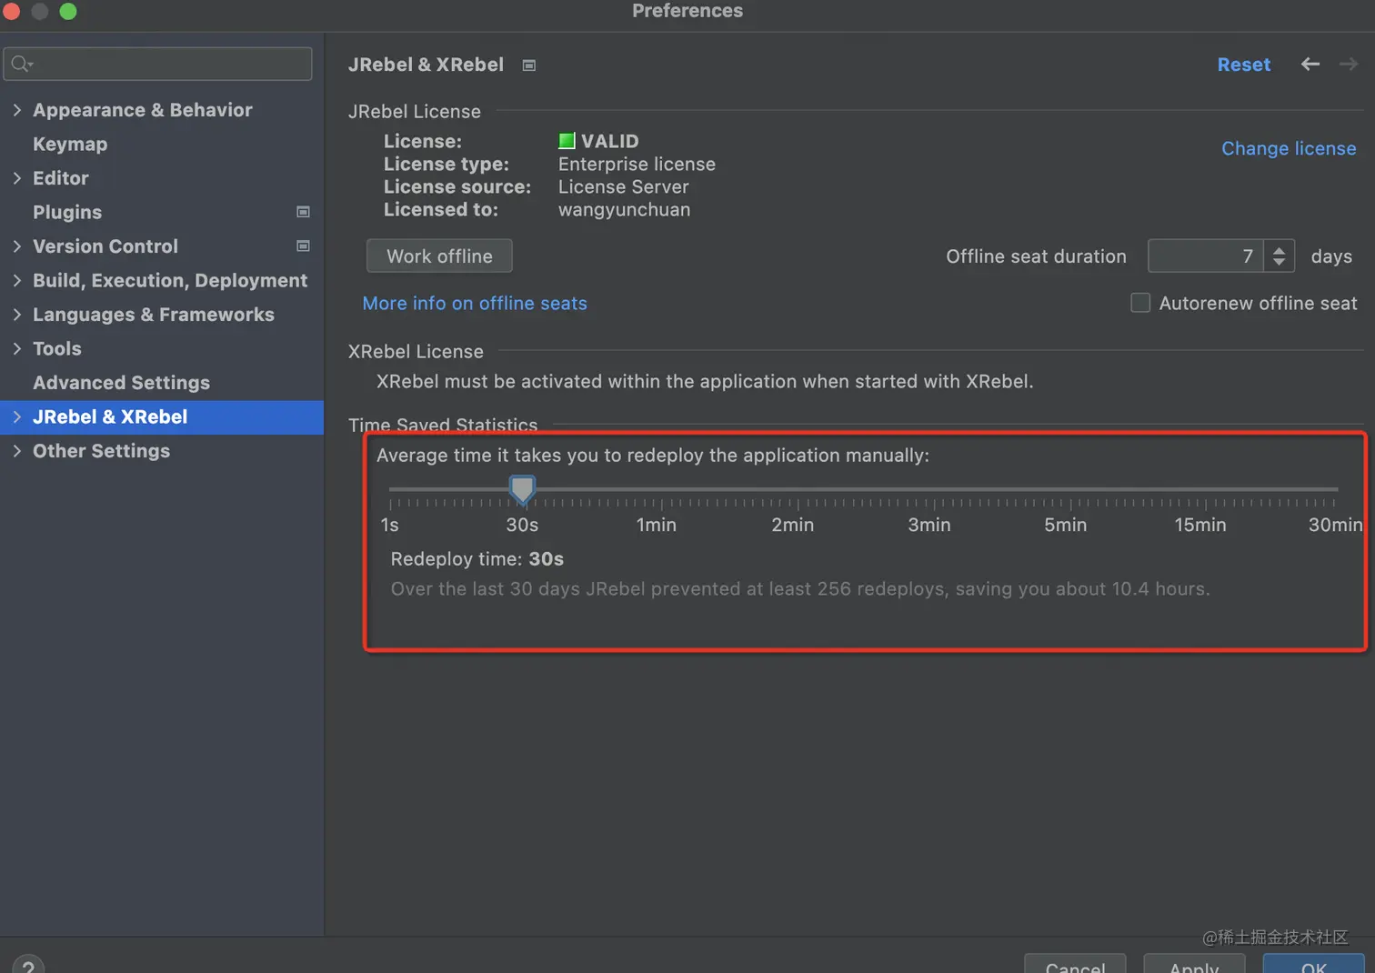Open More info on offline seats link
Screen dimensions: 1375x973
[x=475, y=303]
